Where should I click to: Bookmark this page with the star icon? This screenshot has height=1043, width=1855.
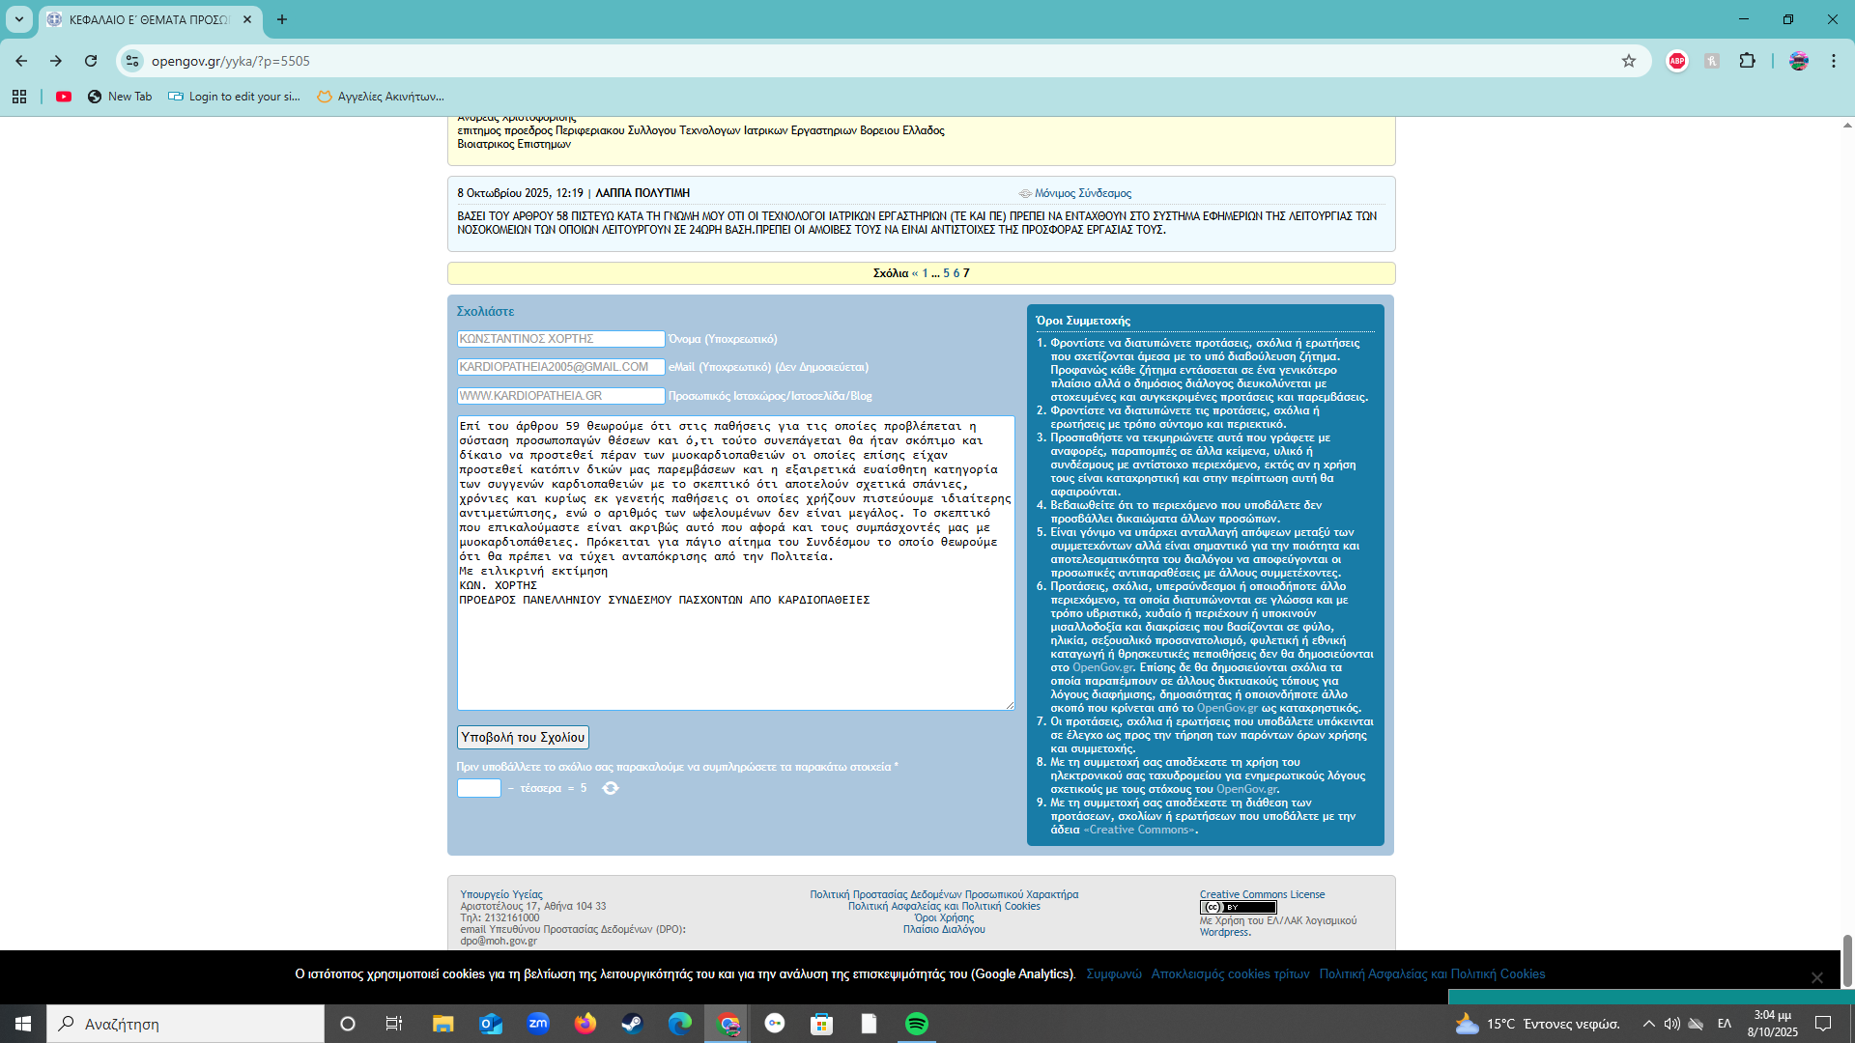pyautogui.click(x=1629, y=61)
